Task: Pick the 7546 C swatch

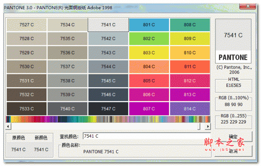Action: (108, 95)
